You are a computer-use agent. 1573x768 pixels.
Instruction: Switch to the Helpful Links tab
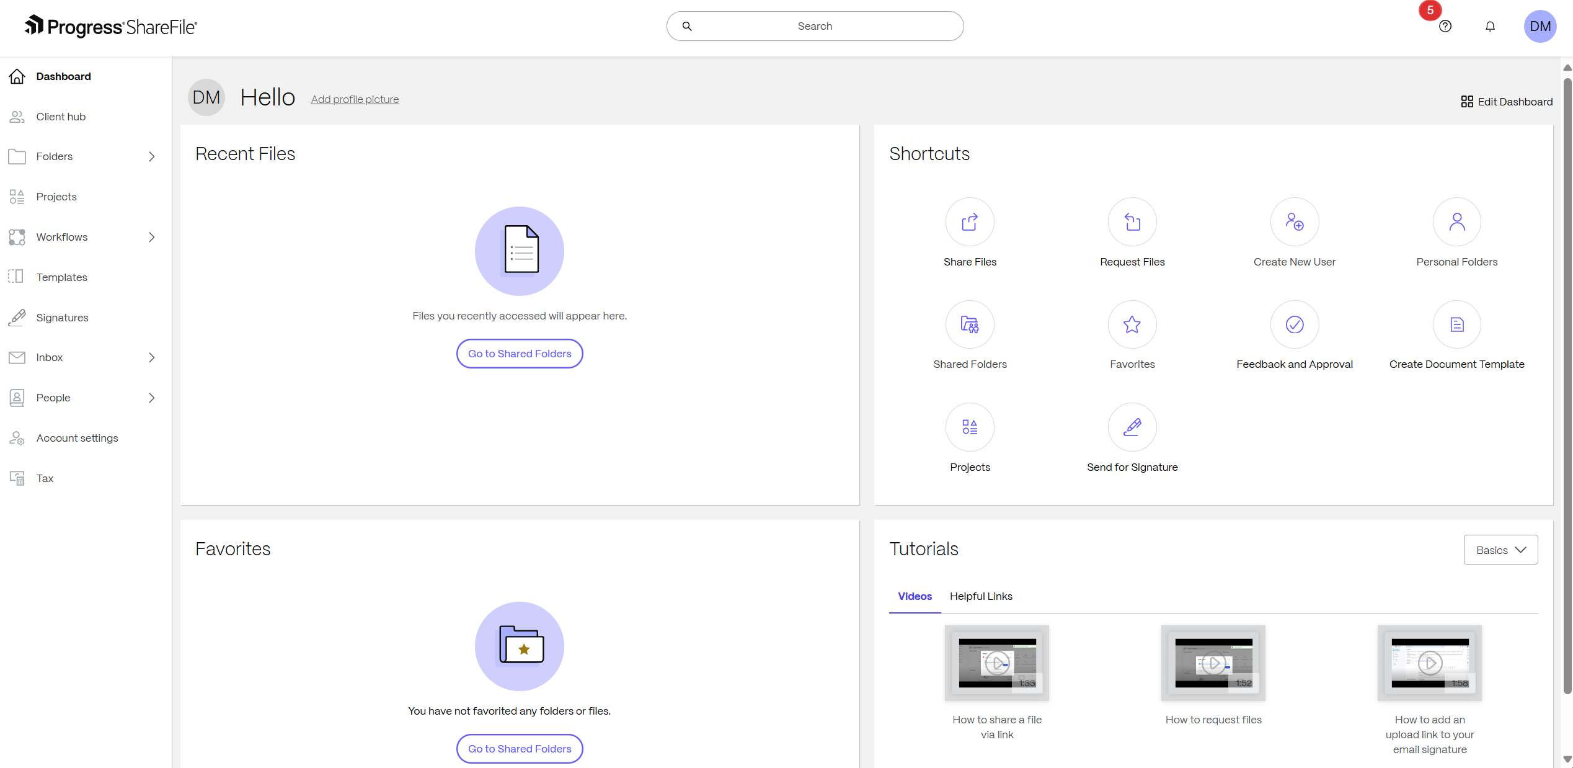point(981,596)
